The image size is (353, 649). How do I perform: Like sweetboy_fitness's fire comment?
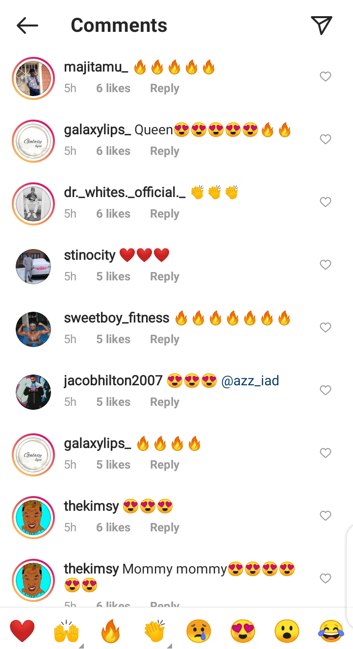[326, 327]
